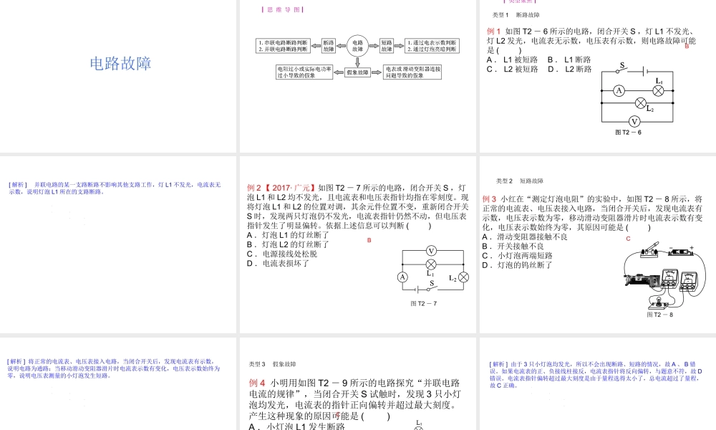Image resolution: width=716 pixels, height=430 pixels.
Task: Click the red 例3 label
Action: coord(490,199)
